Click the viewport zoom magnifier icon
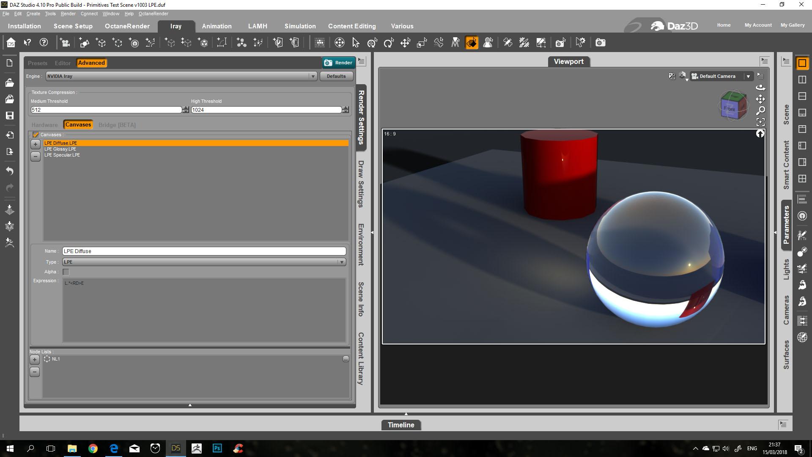The height and width of the screenshot is (457, 812). [x=760, y=111]
